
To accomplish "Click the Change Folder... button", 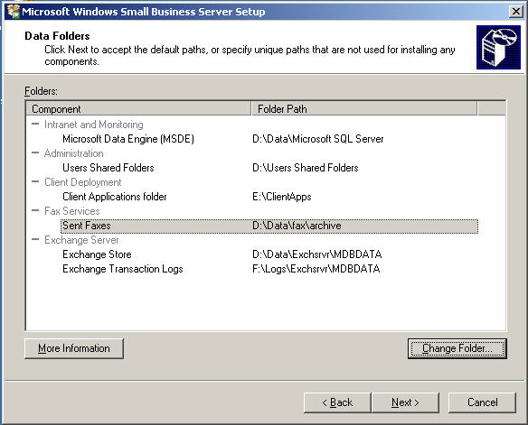I will point(457,348).
